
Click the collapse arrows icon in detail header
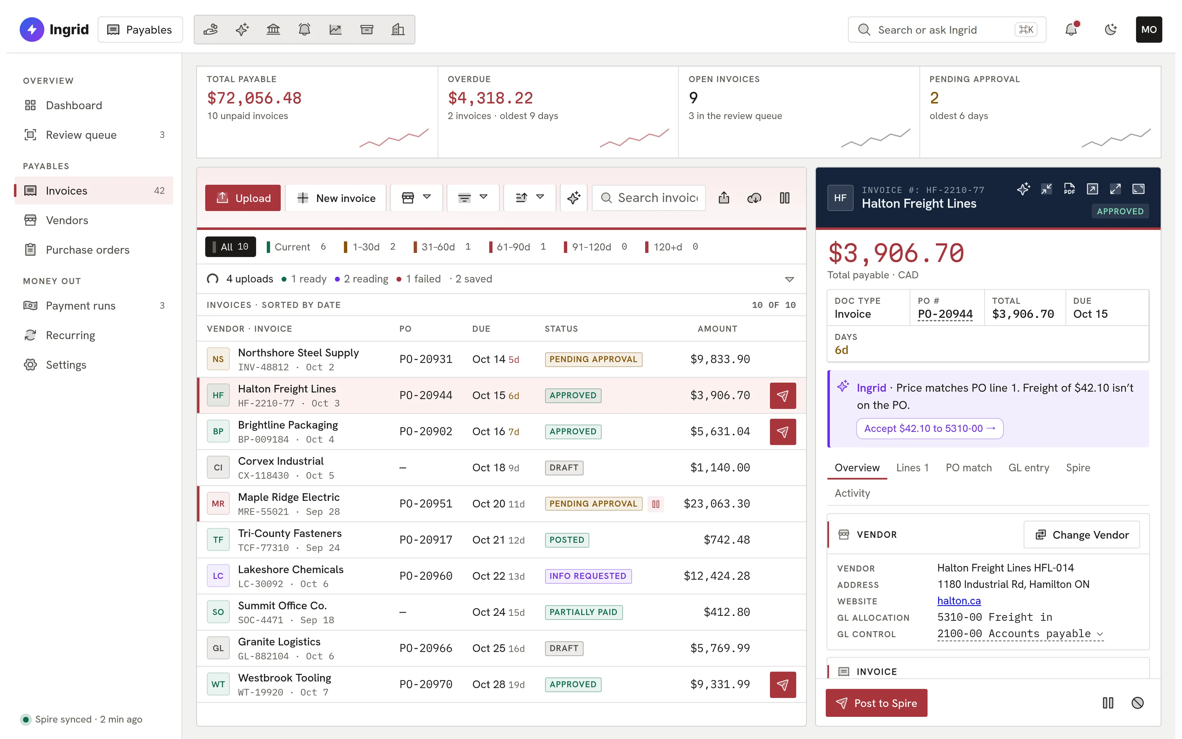pyautogui.click(x=1046, y=189)
